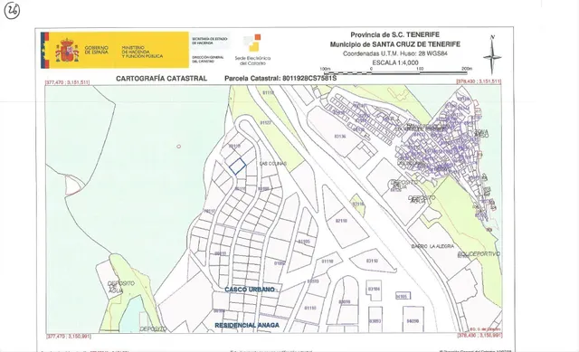Click 'DEPOSITO AGUA' label on western green plot
579x352 pixels.
coord(120,287)
